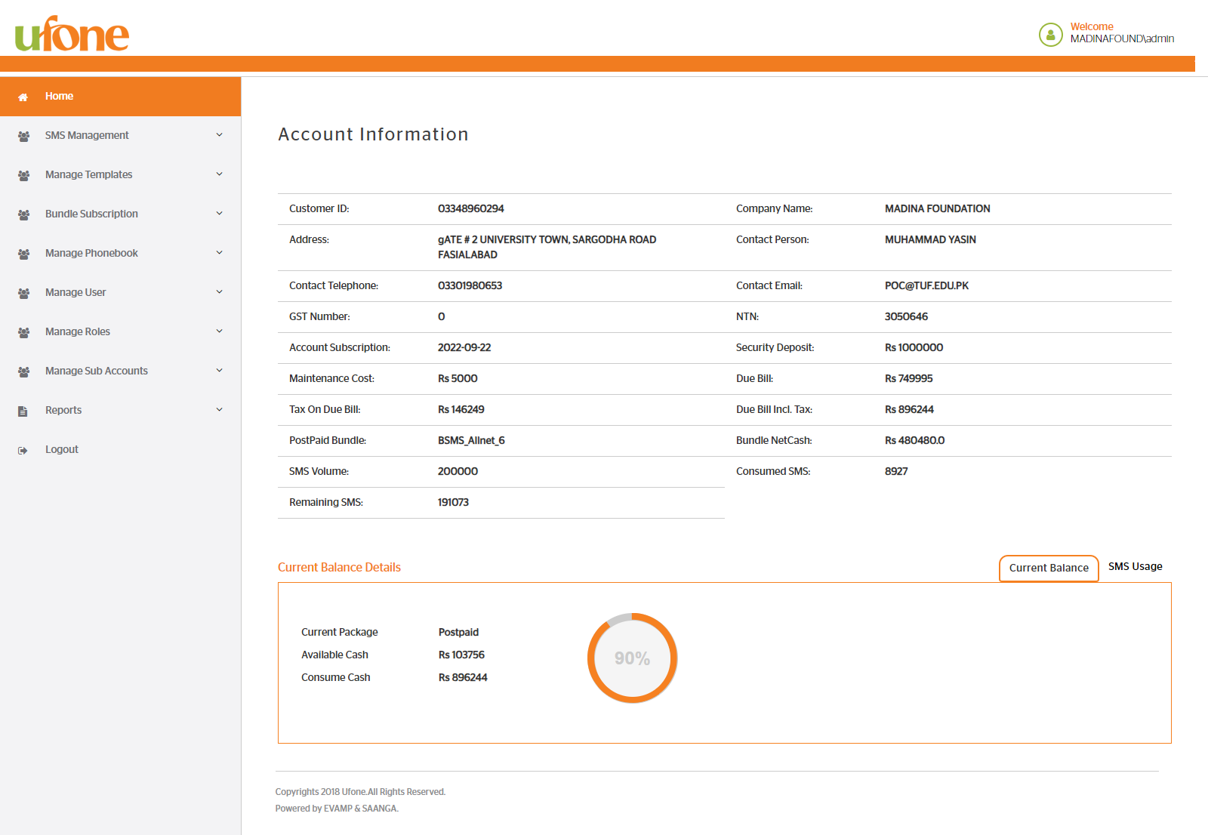Expand the SMS Management chevron
1208x835 pixels.
[x=220, y=135]
